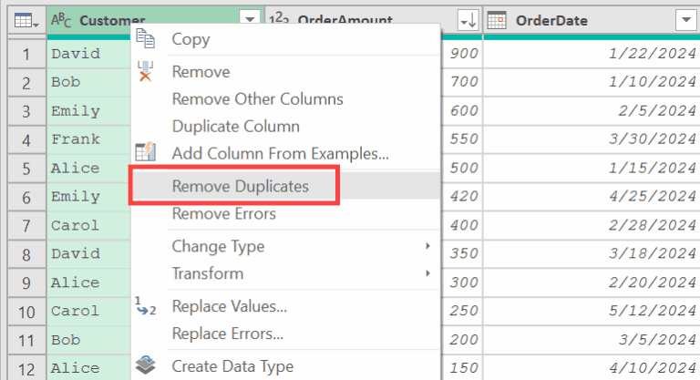700x380 pixels.
Task: Click the date type icon for OrderDate
Action: (497, 20)
